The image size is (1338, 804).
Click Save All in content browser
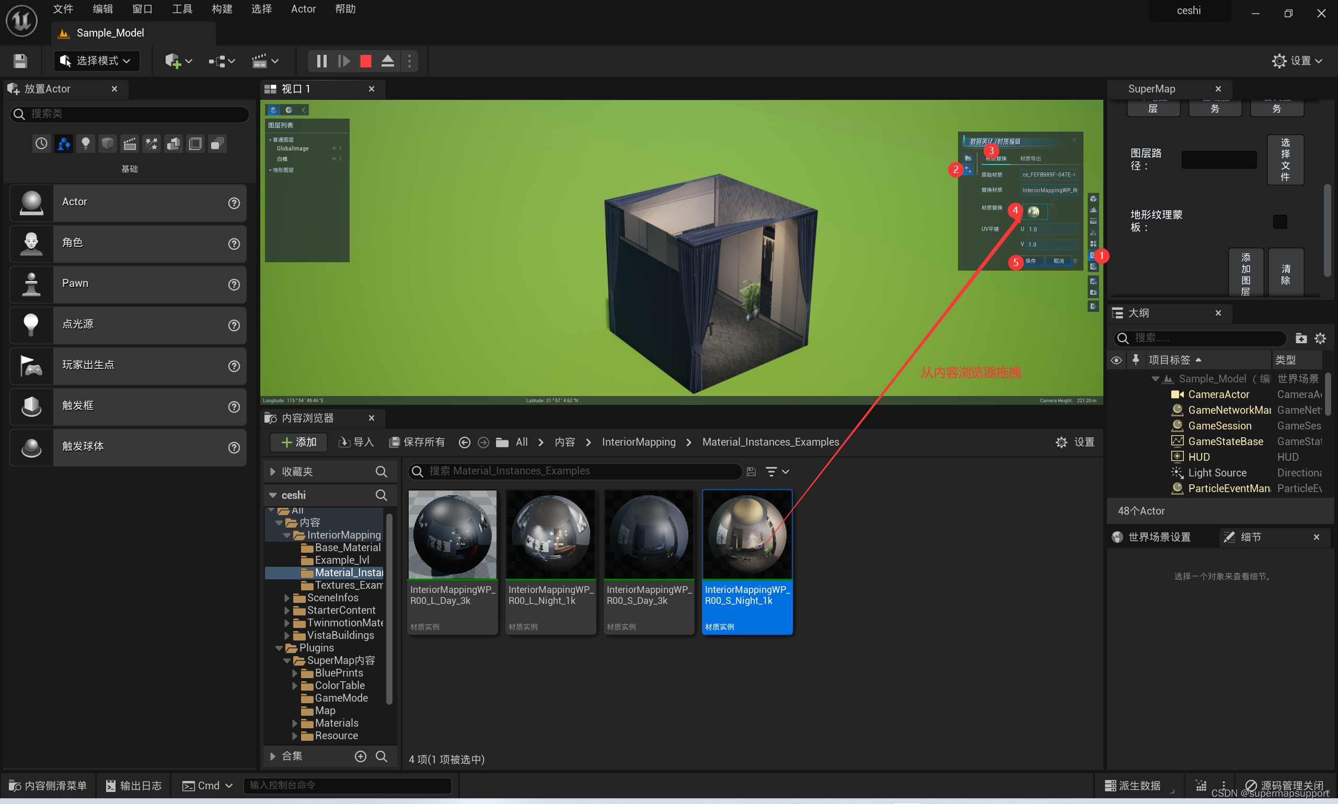pyautogui.click(x=417, y=442)
